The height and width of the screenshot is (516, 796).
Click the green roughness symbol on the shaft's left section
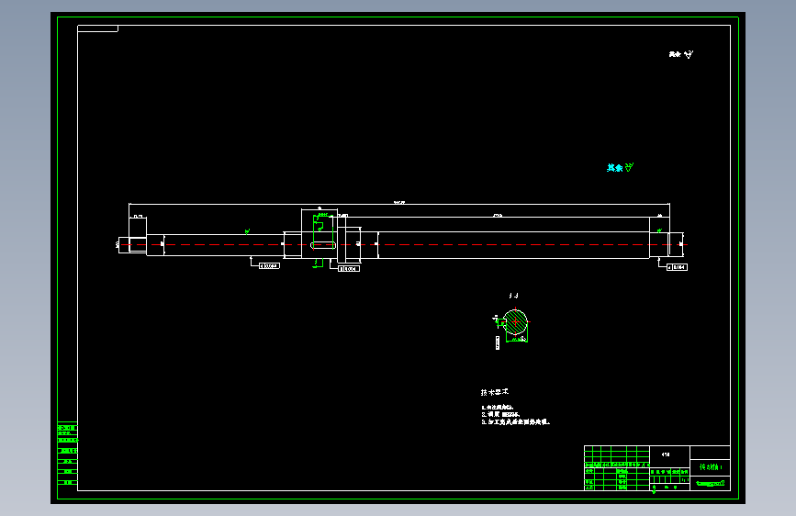click(247, 231)
